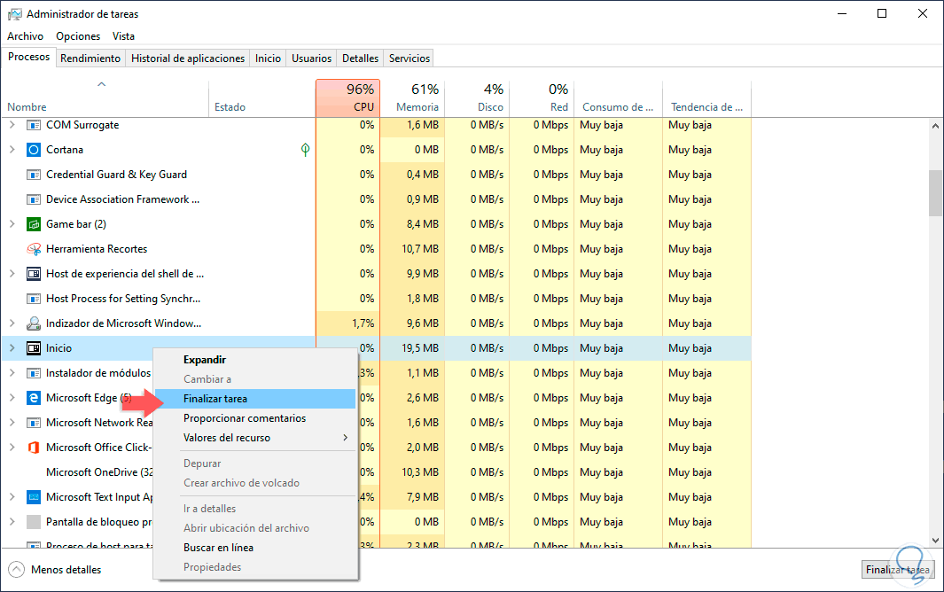Screen dimensions: 944x592
Task: Click the vertical scrollbar thumb
Action: click(935, 191)
